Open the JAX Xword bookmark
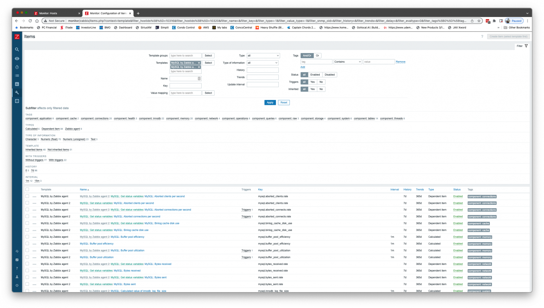This screenshot has height=308, width=544. click(x=457, y=28)
